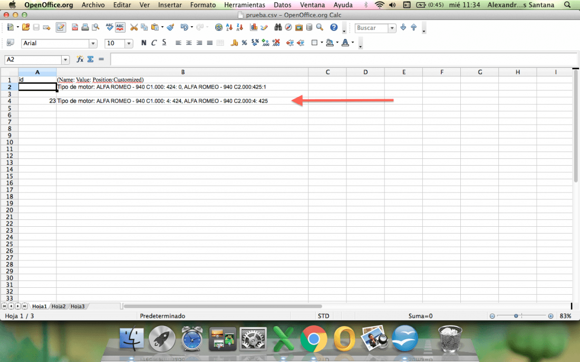Expand the paste options arrow

tap(162, 27)
